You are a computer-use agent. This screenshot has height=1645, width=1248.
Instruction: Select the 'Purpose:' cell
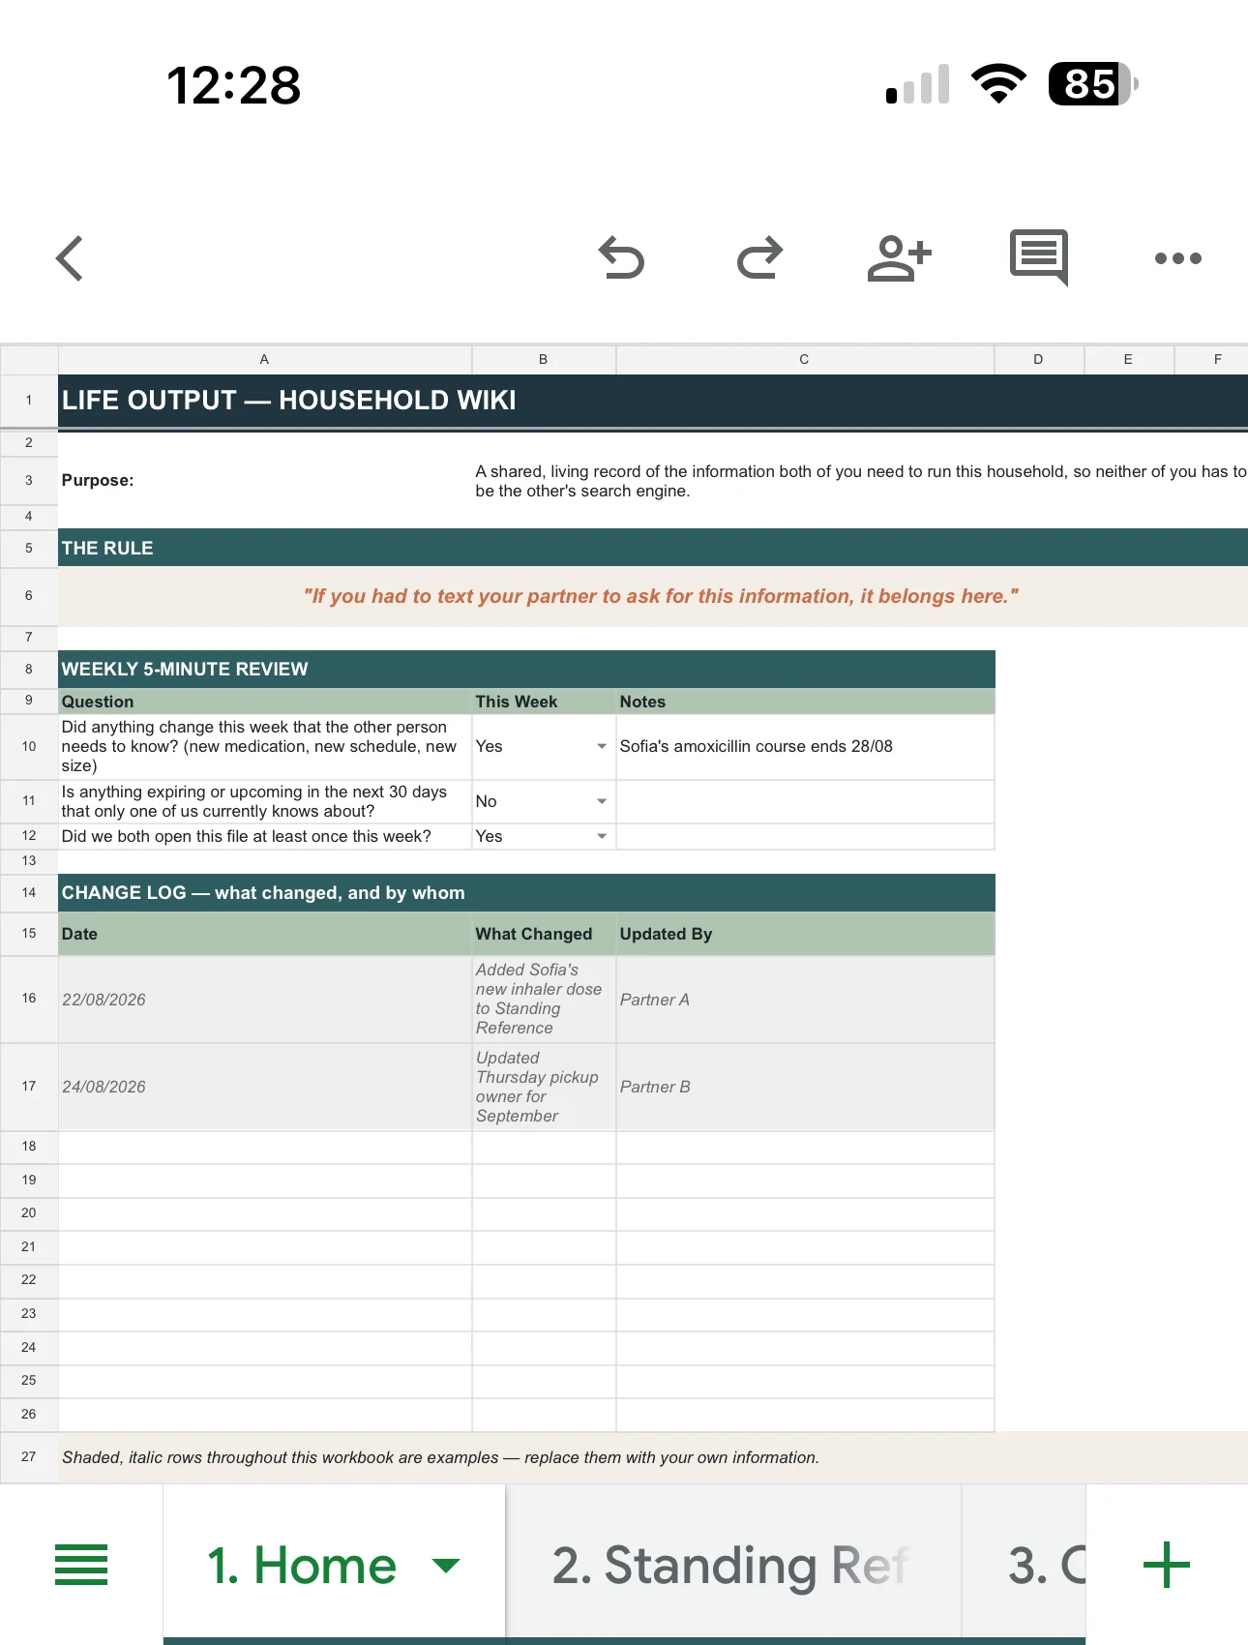pyautogui.click(x=264, y=480)
